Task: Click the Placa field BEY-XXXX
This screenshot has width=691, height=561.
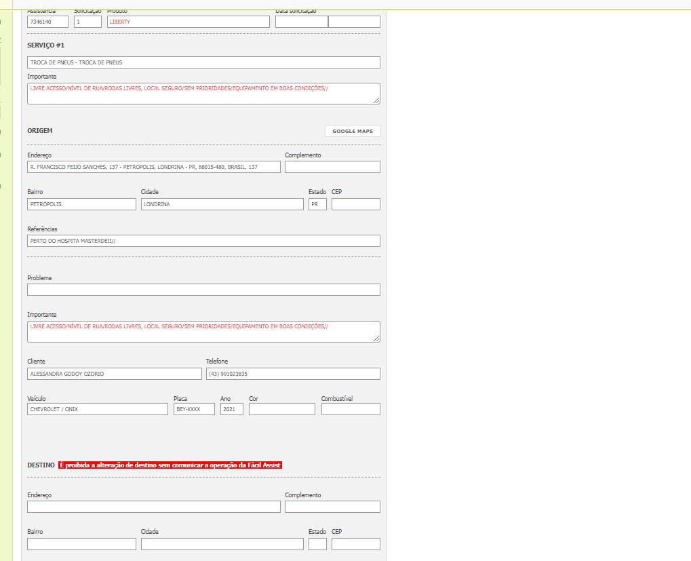Action: point(194,409)
